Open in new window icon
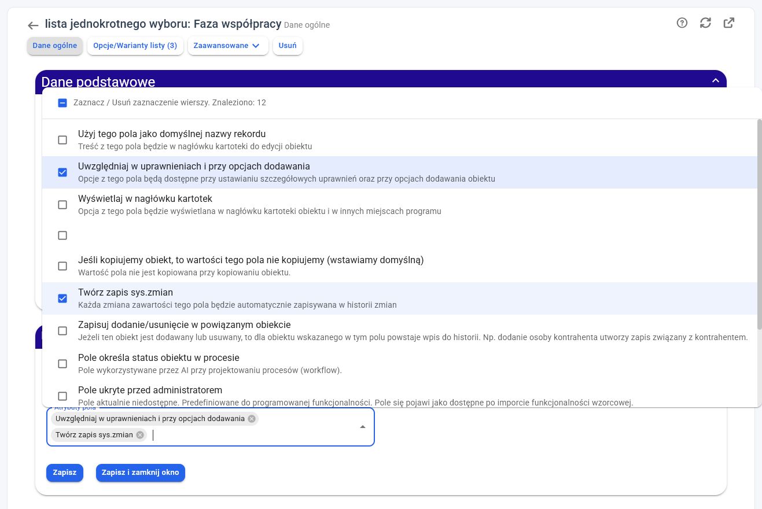This screenshot has width=762, height=509. coord(729,23)
